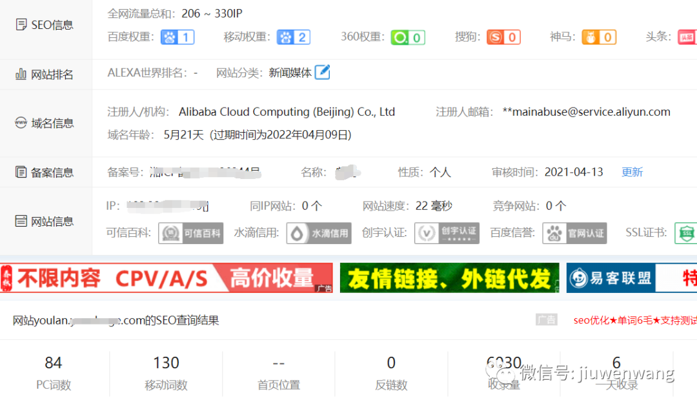The width and height of the screenshot is (697, 405).
Task: Click the Shenma weight badge
Action: coord(599,37)
